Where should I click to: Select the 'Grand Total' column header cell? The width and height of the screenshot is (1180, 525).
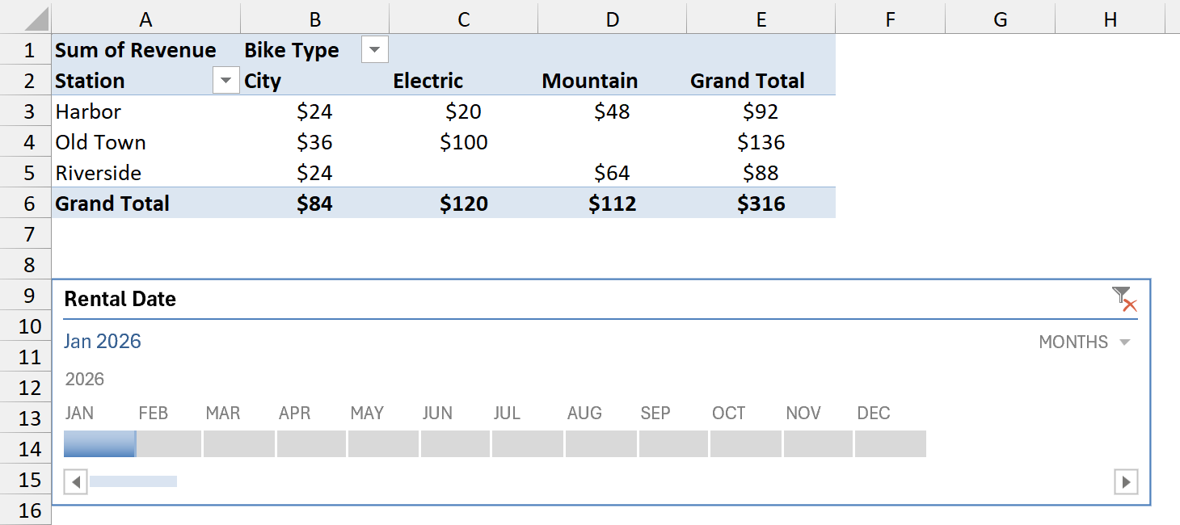(761, 81)
